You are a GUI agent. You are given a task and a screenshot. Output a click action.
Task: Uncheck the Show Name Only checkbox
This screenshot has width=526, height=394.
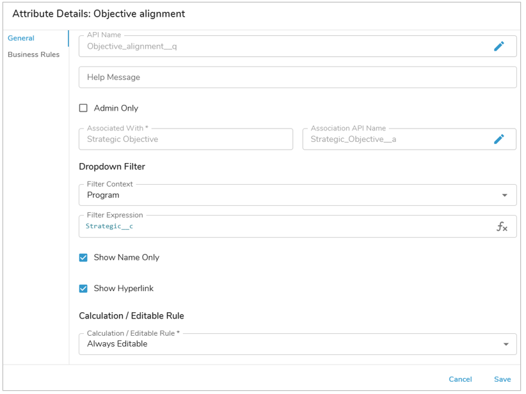[x=83, y=257]
